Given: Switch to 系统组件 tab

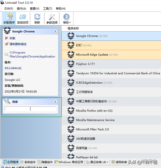Looking at the screenshot, I should (28, 162).
